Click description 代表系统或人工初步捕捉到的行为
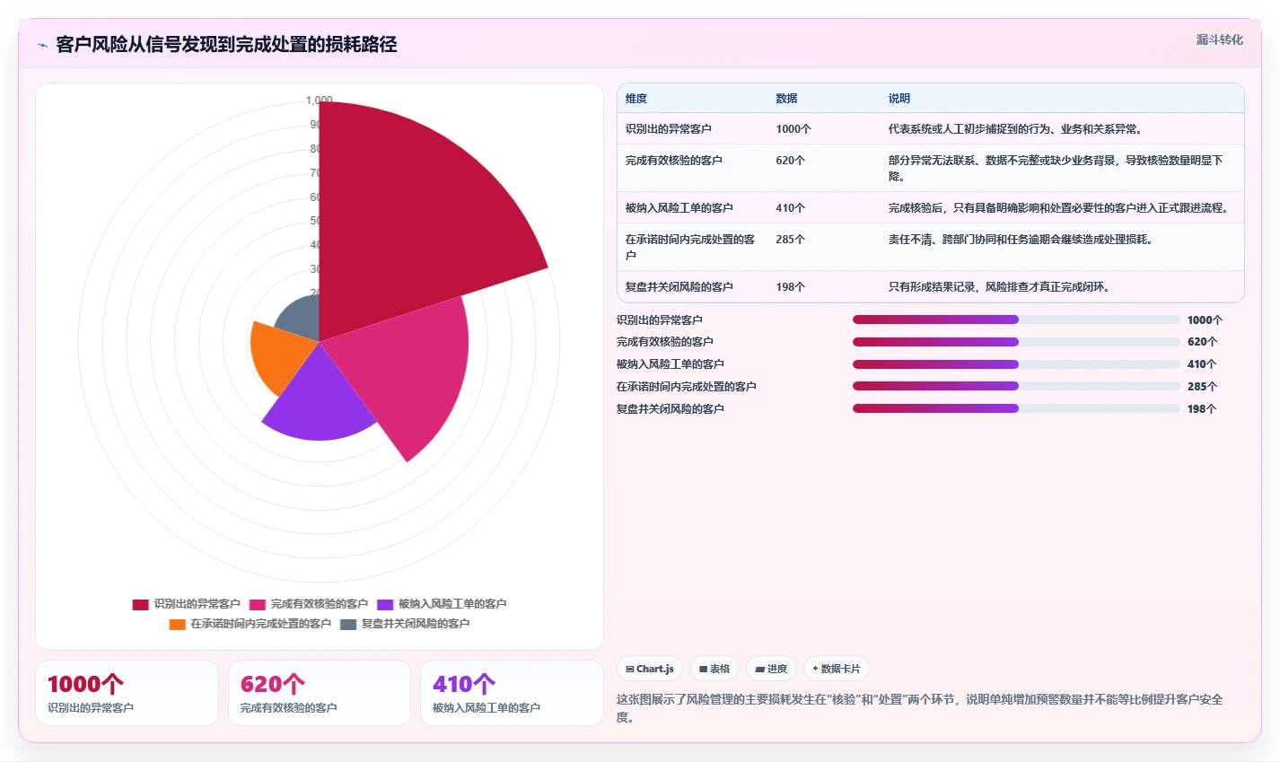Viewport: 1280px width, 762px height. pyautogui.click(x=1015, y=129)
